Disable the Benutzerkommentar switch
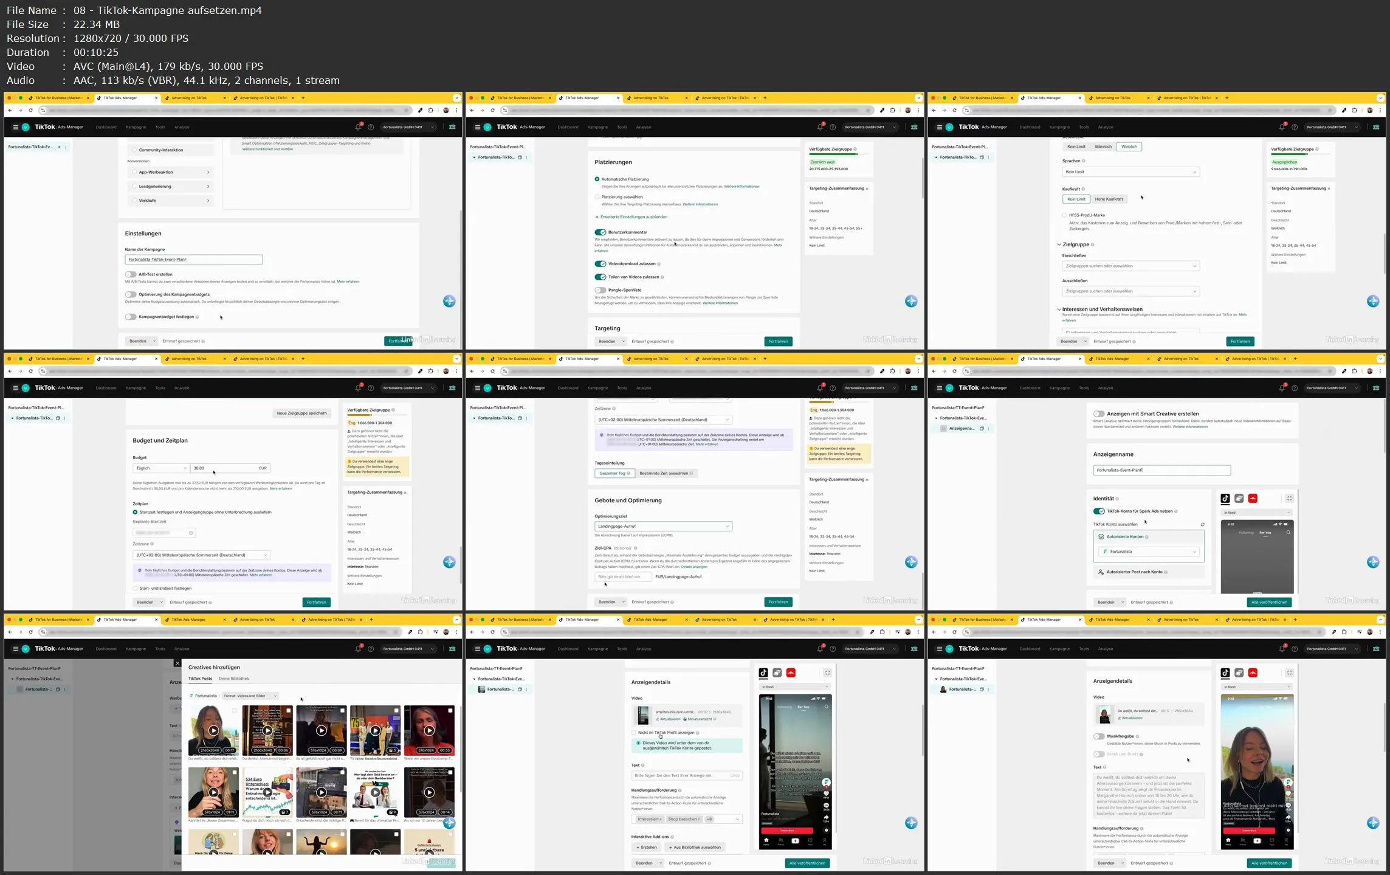This screenshot has width=1390, height=875. 600,232
